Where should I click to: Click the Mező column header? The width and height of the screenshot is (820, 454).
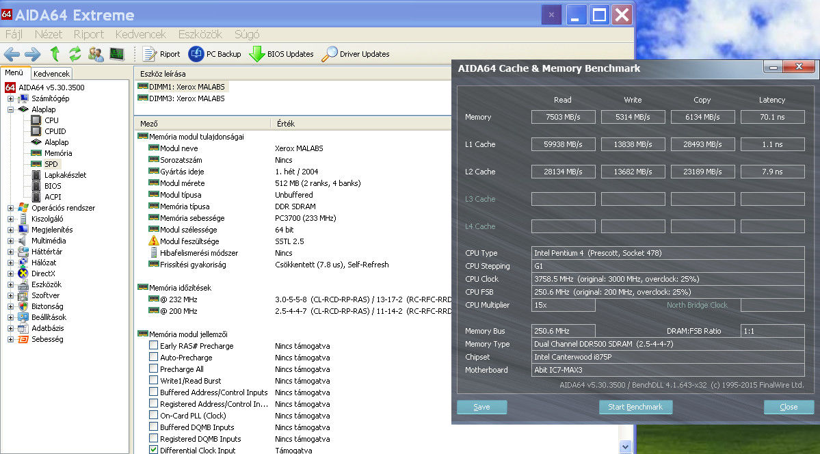tap(203, 124)
